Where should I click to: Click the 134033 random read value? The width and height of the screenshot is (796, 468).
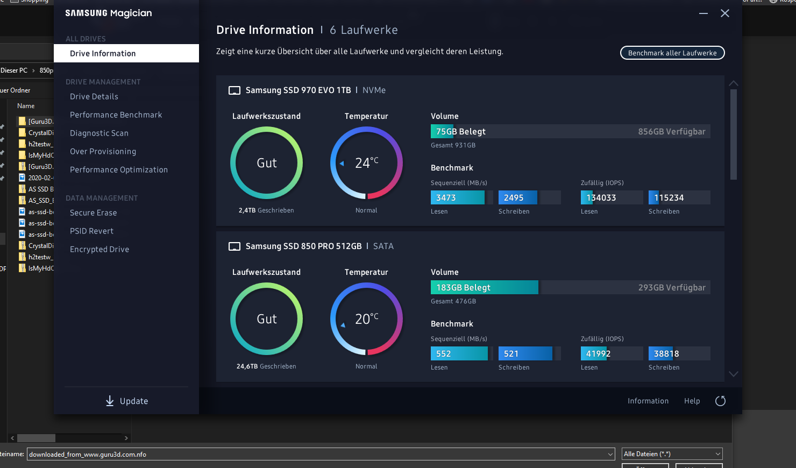[601, 198]
